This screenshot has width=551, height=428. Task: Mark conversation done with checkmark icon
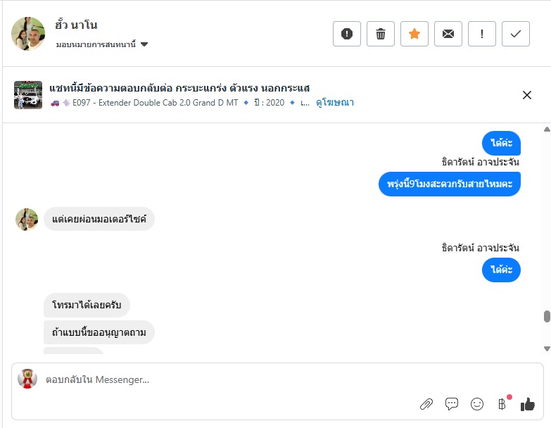click(x=516, y=34)
